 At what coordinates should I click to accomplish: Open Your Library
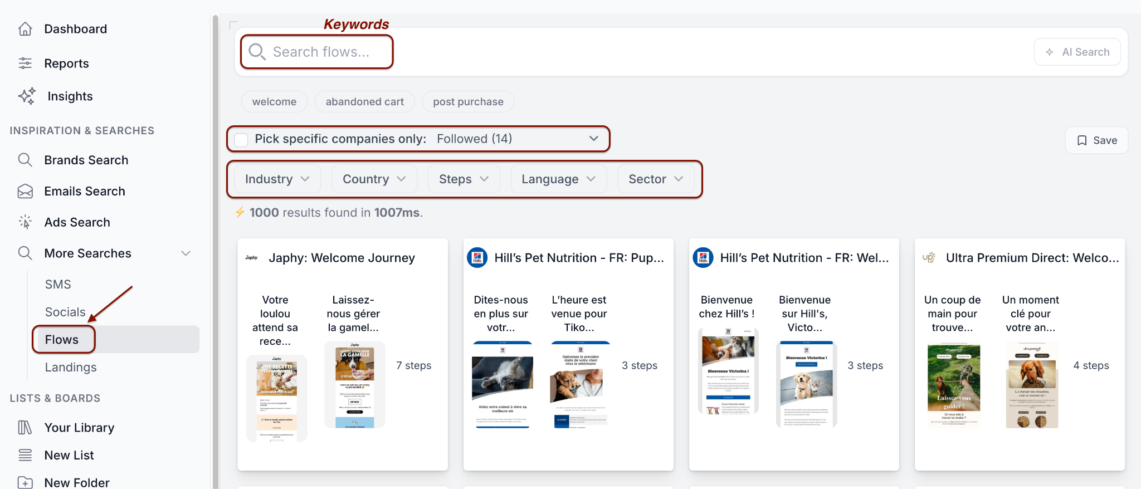pos(79,428)
